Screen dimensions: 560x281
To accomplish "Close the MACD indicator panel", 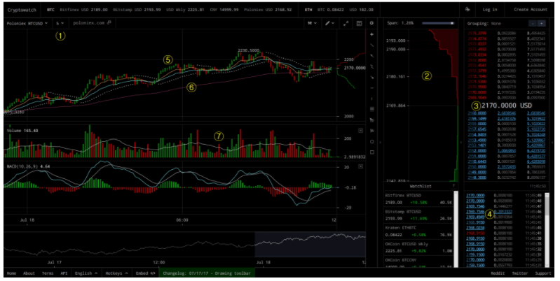I will (x=360, y=166).
